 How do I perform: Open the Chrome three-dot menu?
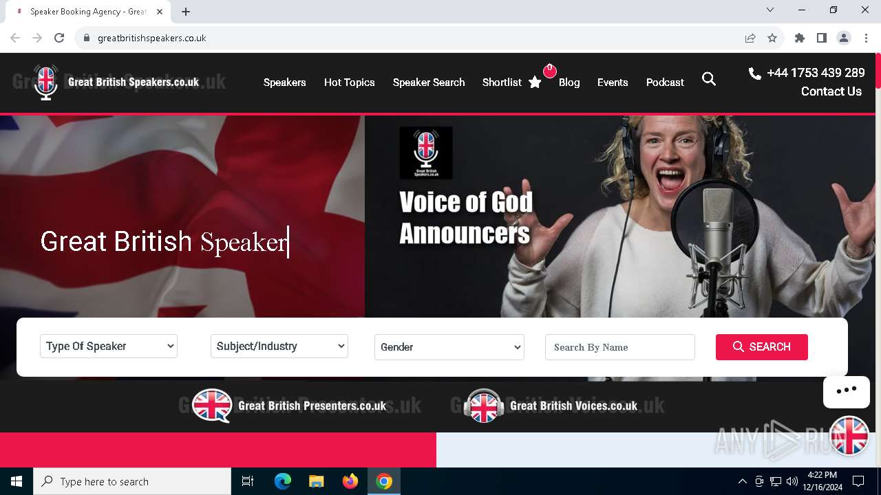click(x=866, y=38)
